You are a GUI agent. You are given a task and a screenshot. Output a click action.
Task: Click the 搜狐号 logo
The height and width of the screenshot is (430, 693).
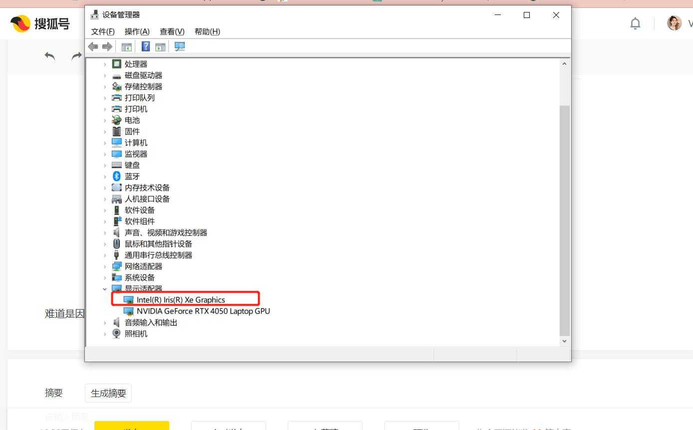point(40,23)
